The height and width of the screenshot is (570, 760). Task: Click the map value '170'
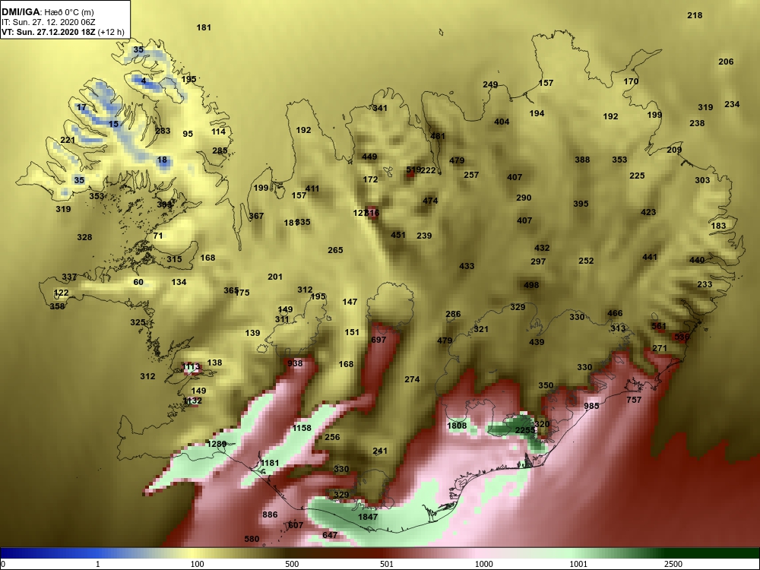[631, 81]
